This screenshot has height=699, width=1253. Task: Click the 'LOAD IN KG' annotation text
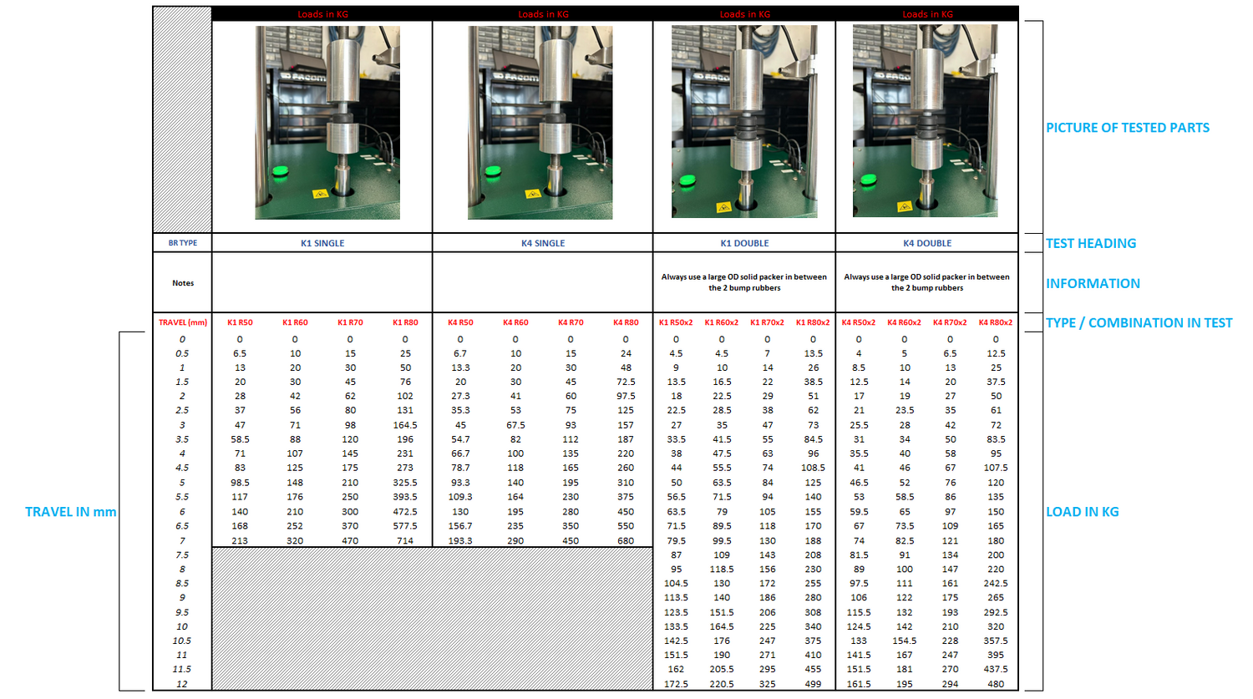[x=1082, y=512]
